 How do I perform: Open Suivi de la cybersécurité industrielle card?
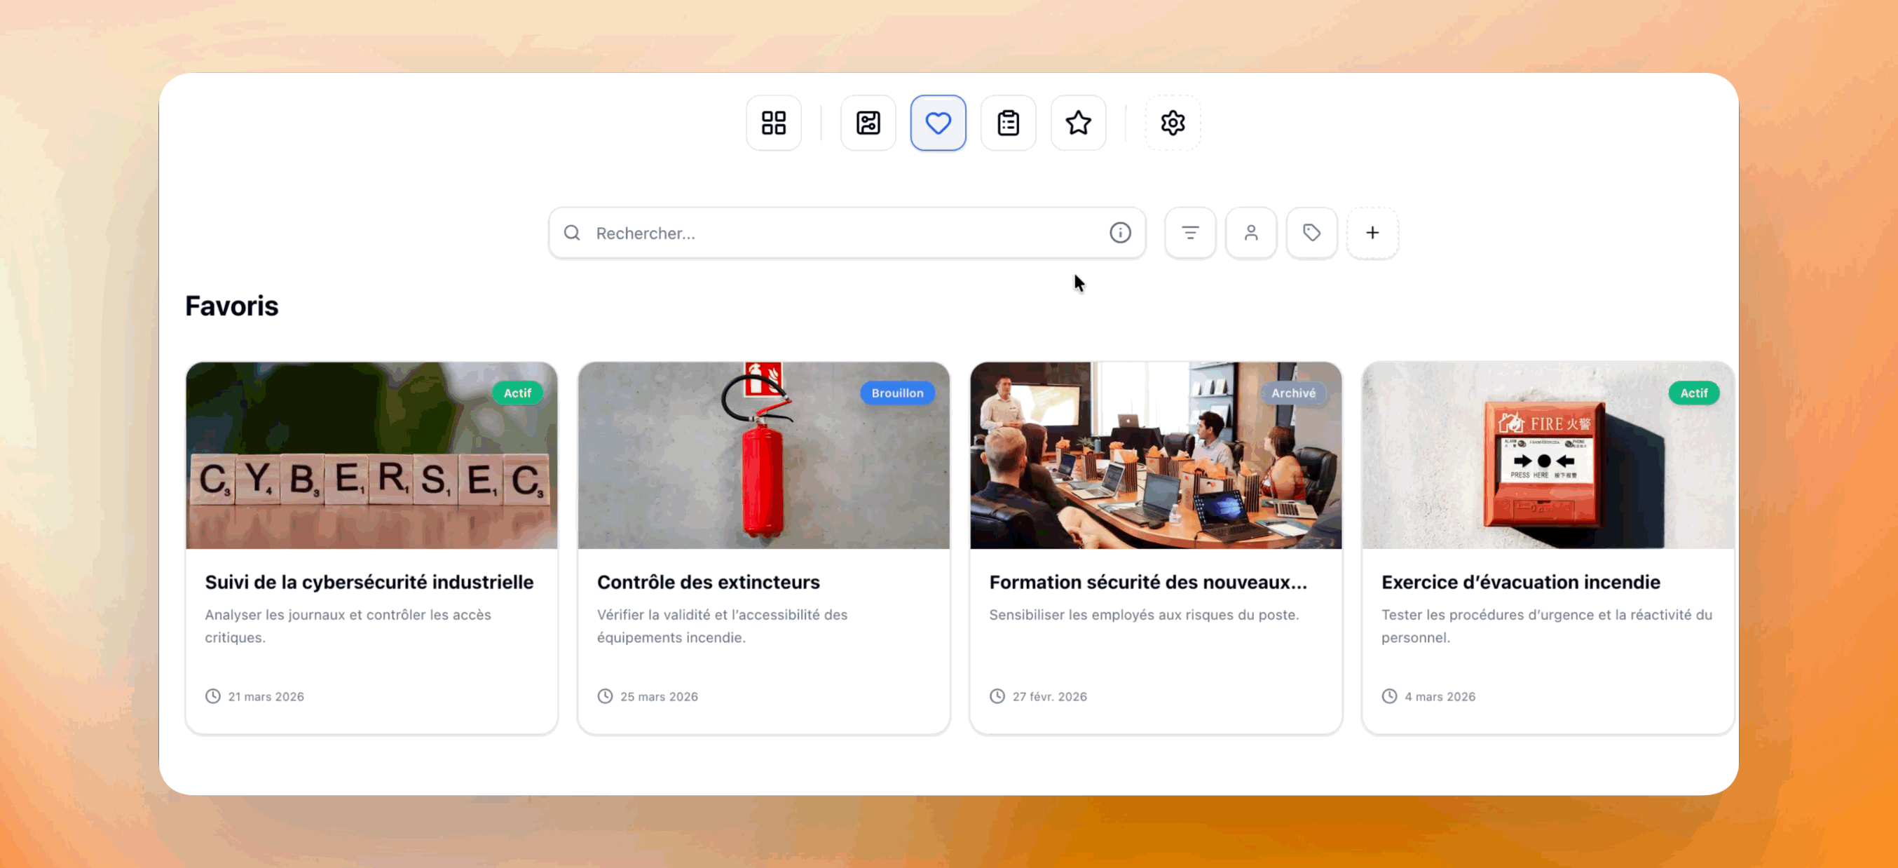[369, 581]
